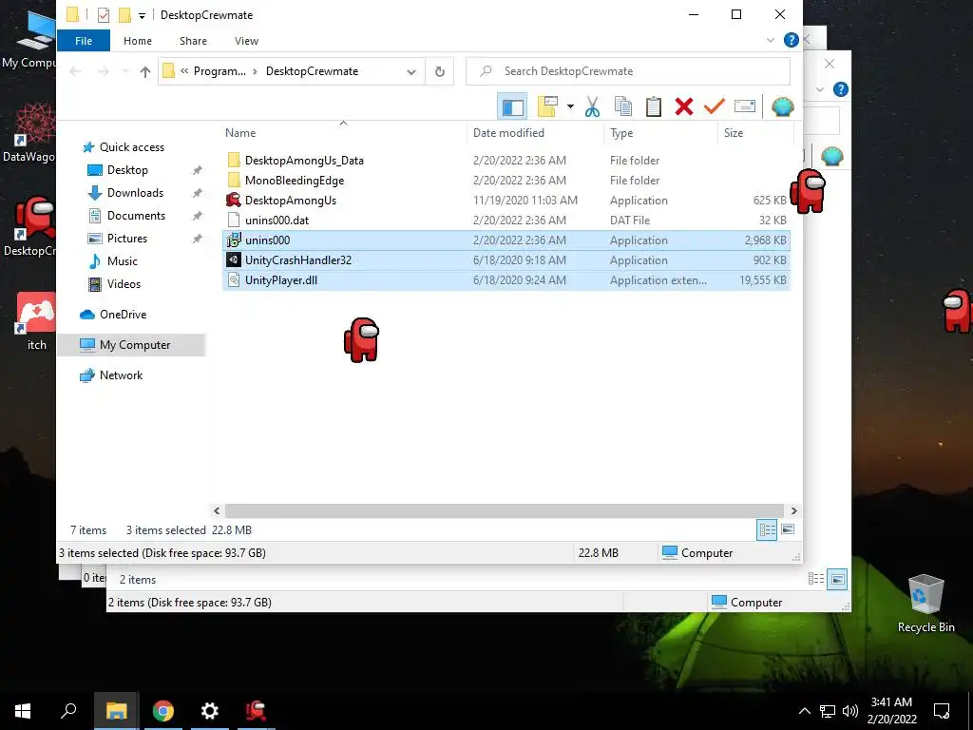Go up one folder level
973x730 pixels.
coord(145,71)
